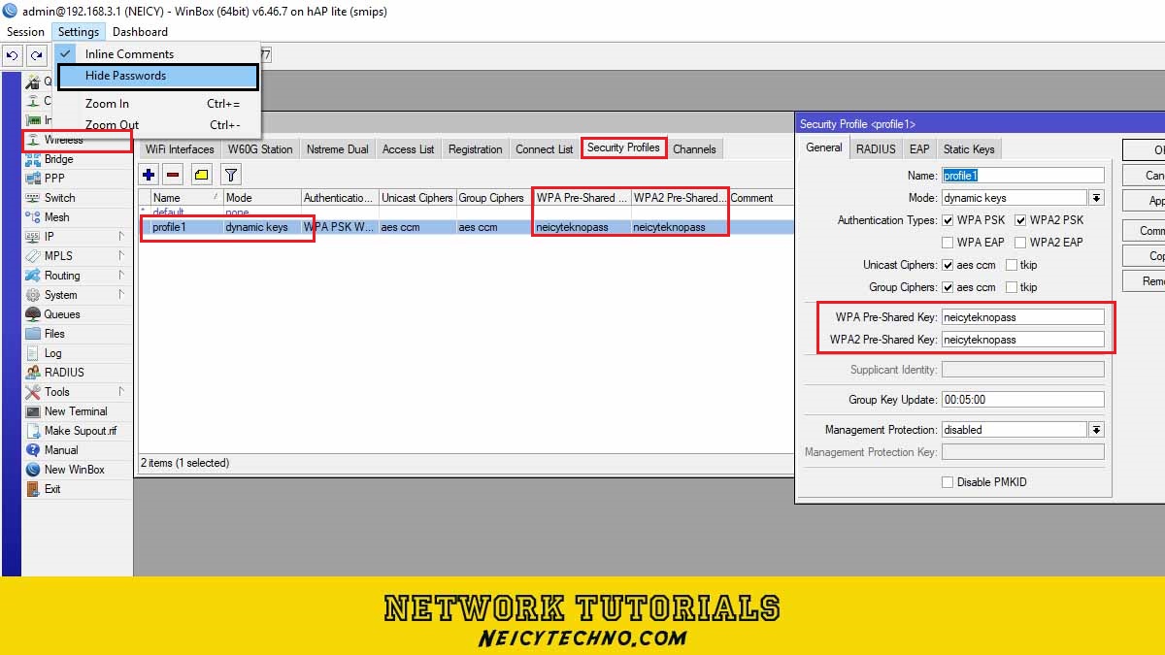This screenshot has height=655, width=1165.
Task: Expand the System submenu arrow
Action: [x=121, y=295]
